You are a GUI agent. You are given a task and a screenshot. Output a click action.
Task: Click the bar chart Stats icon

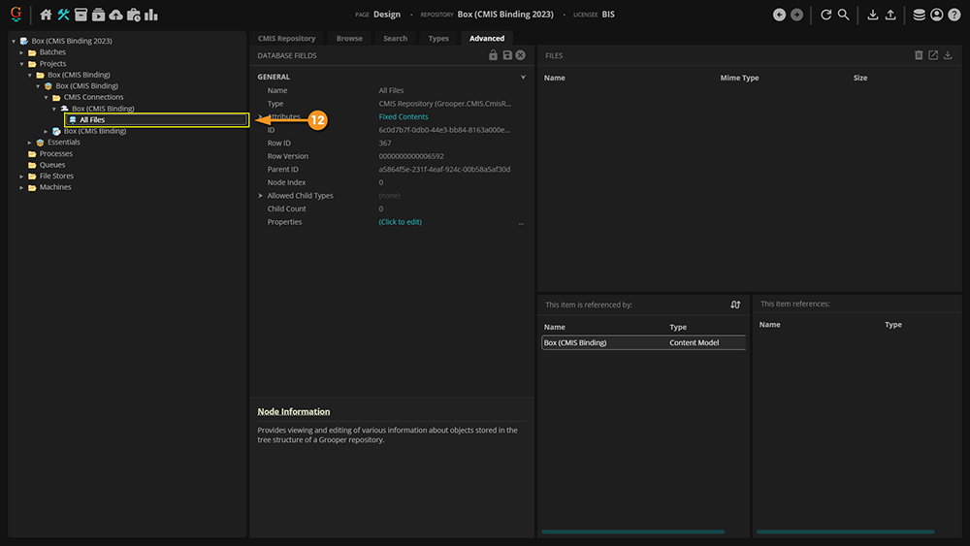[x=151, y=15]
